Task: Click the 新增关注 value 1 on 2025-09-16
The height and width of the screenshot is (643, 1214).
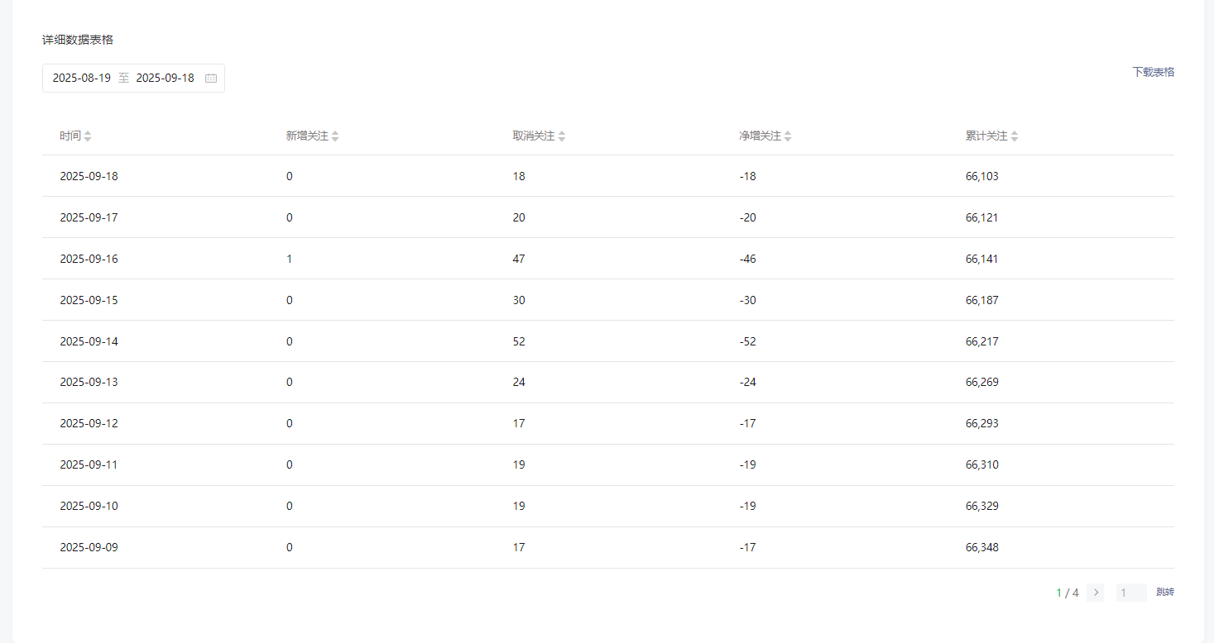Action: (289, 259)
